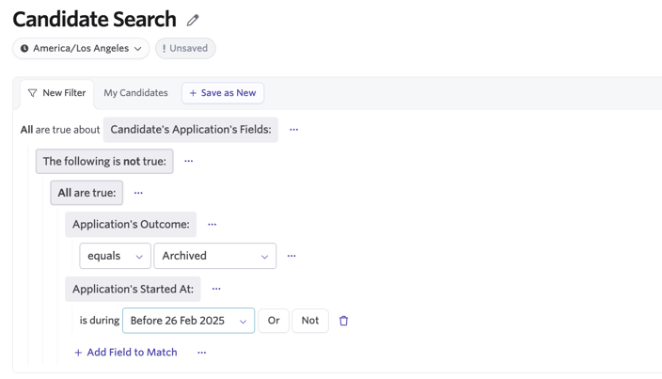This screenshot has width=662, height=379.
Task: Click Add Field to Match link
Action: (x=125, y=353)
